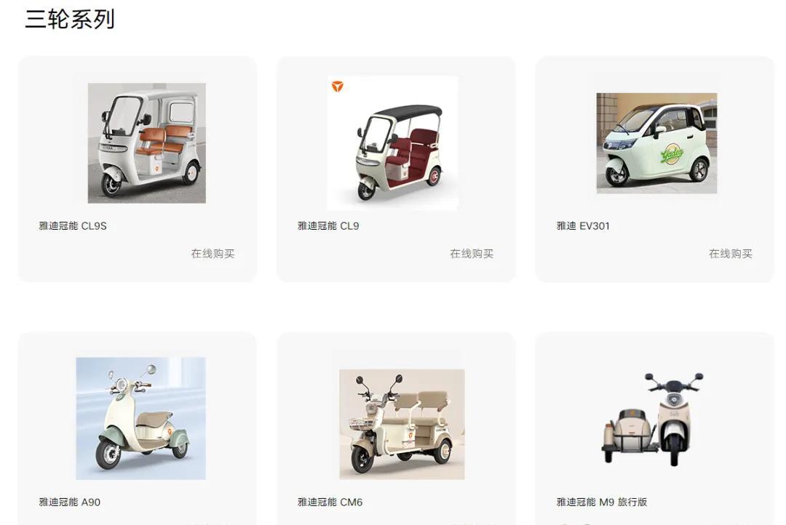Viewport: 786px width, 525px height.
Task: Select the 雅迪 EV301 title text
Action: [x=583, y=226]
